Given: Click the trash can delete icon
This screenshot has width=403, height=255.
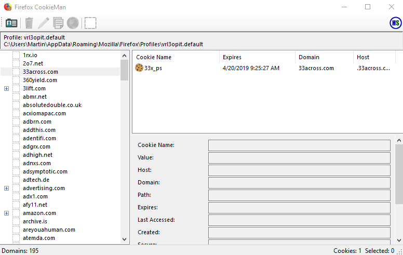Looking at the screenshot, I should [29, 23].
